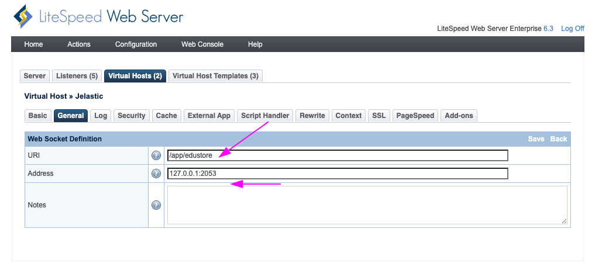
Task: Save the Web Socket Definition
Action: point(536,139)
